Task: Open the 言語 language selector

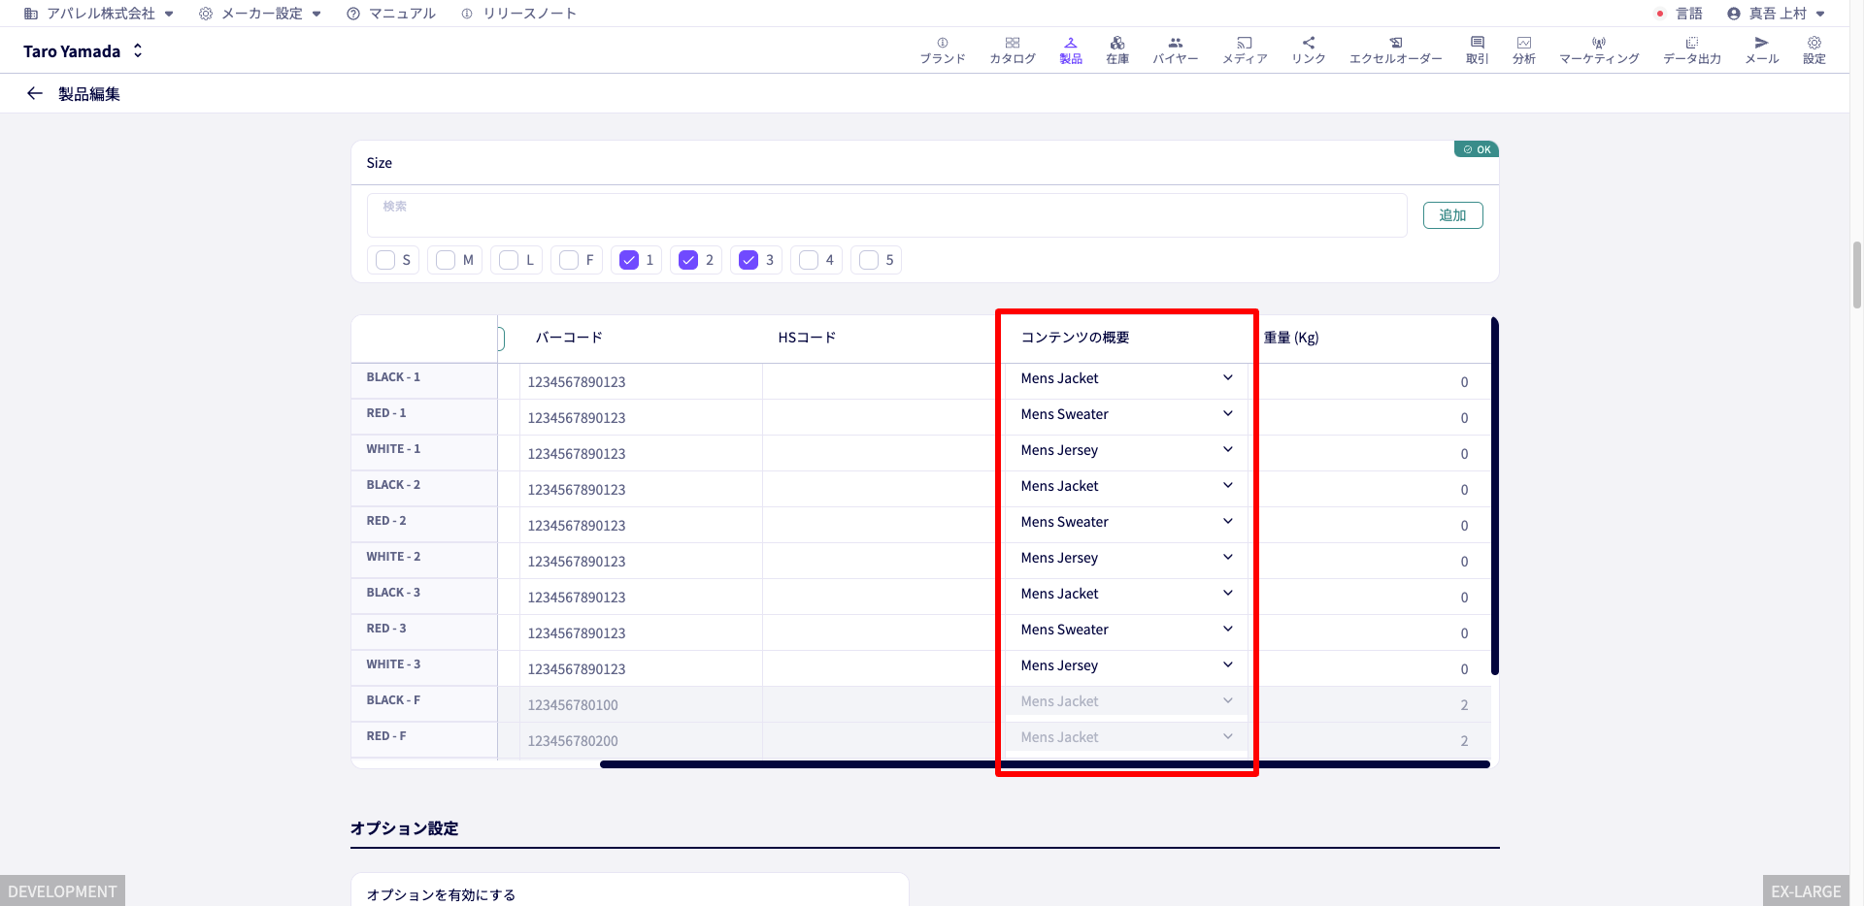Action: coord(1681,14)
